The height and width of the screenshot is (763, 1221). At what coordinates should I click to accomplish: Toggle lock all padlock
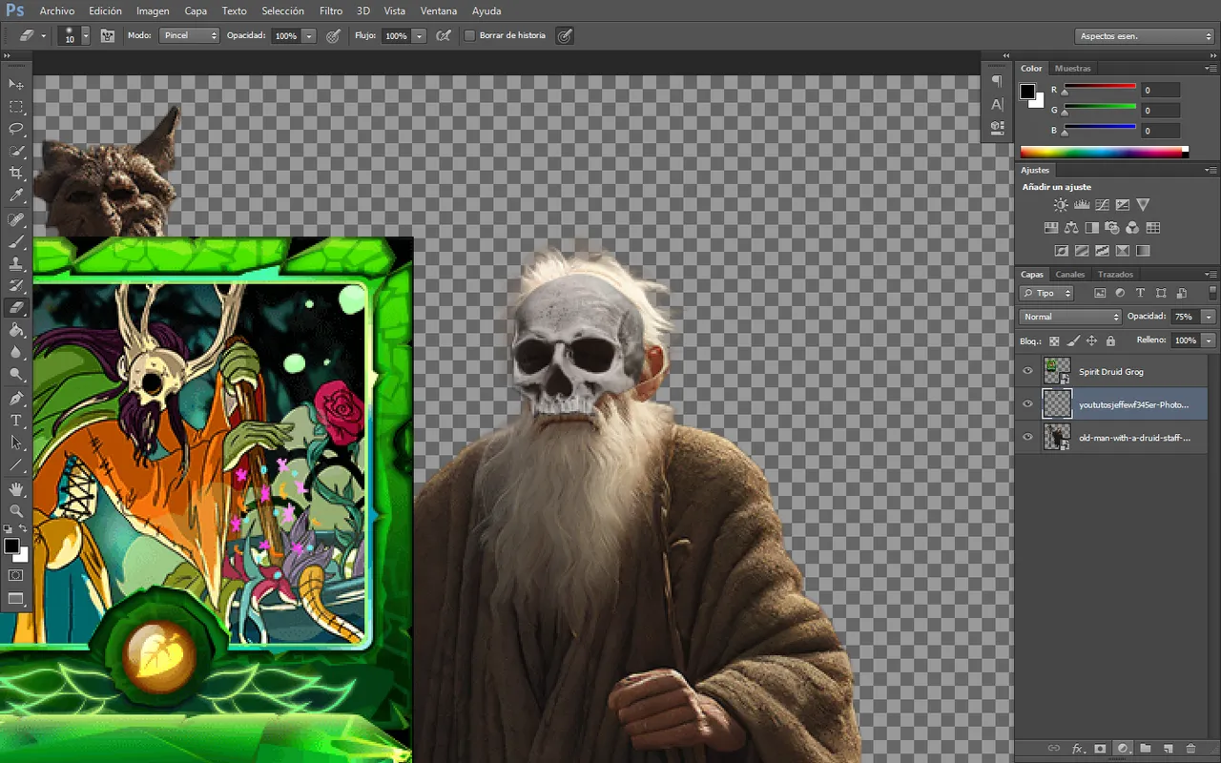[x=1110, y=340]
